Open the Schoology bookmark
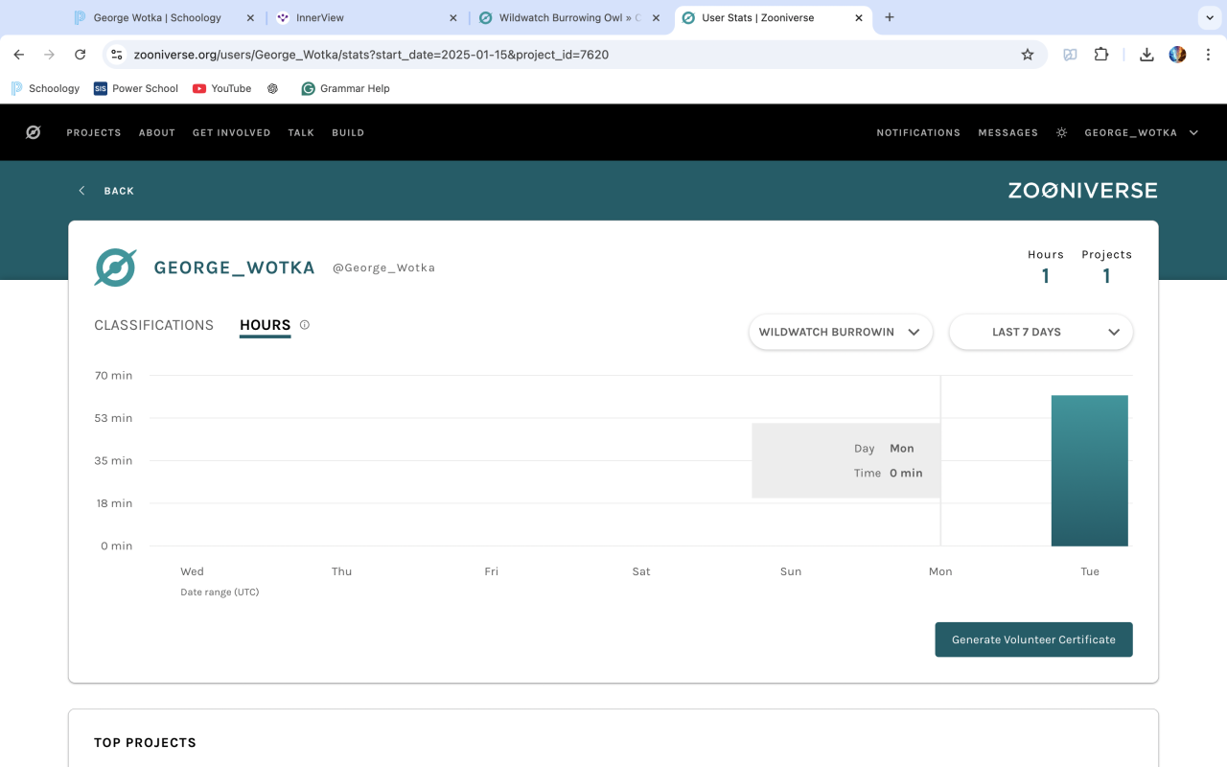 45,88
